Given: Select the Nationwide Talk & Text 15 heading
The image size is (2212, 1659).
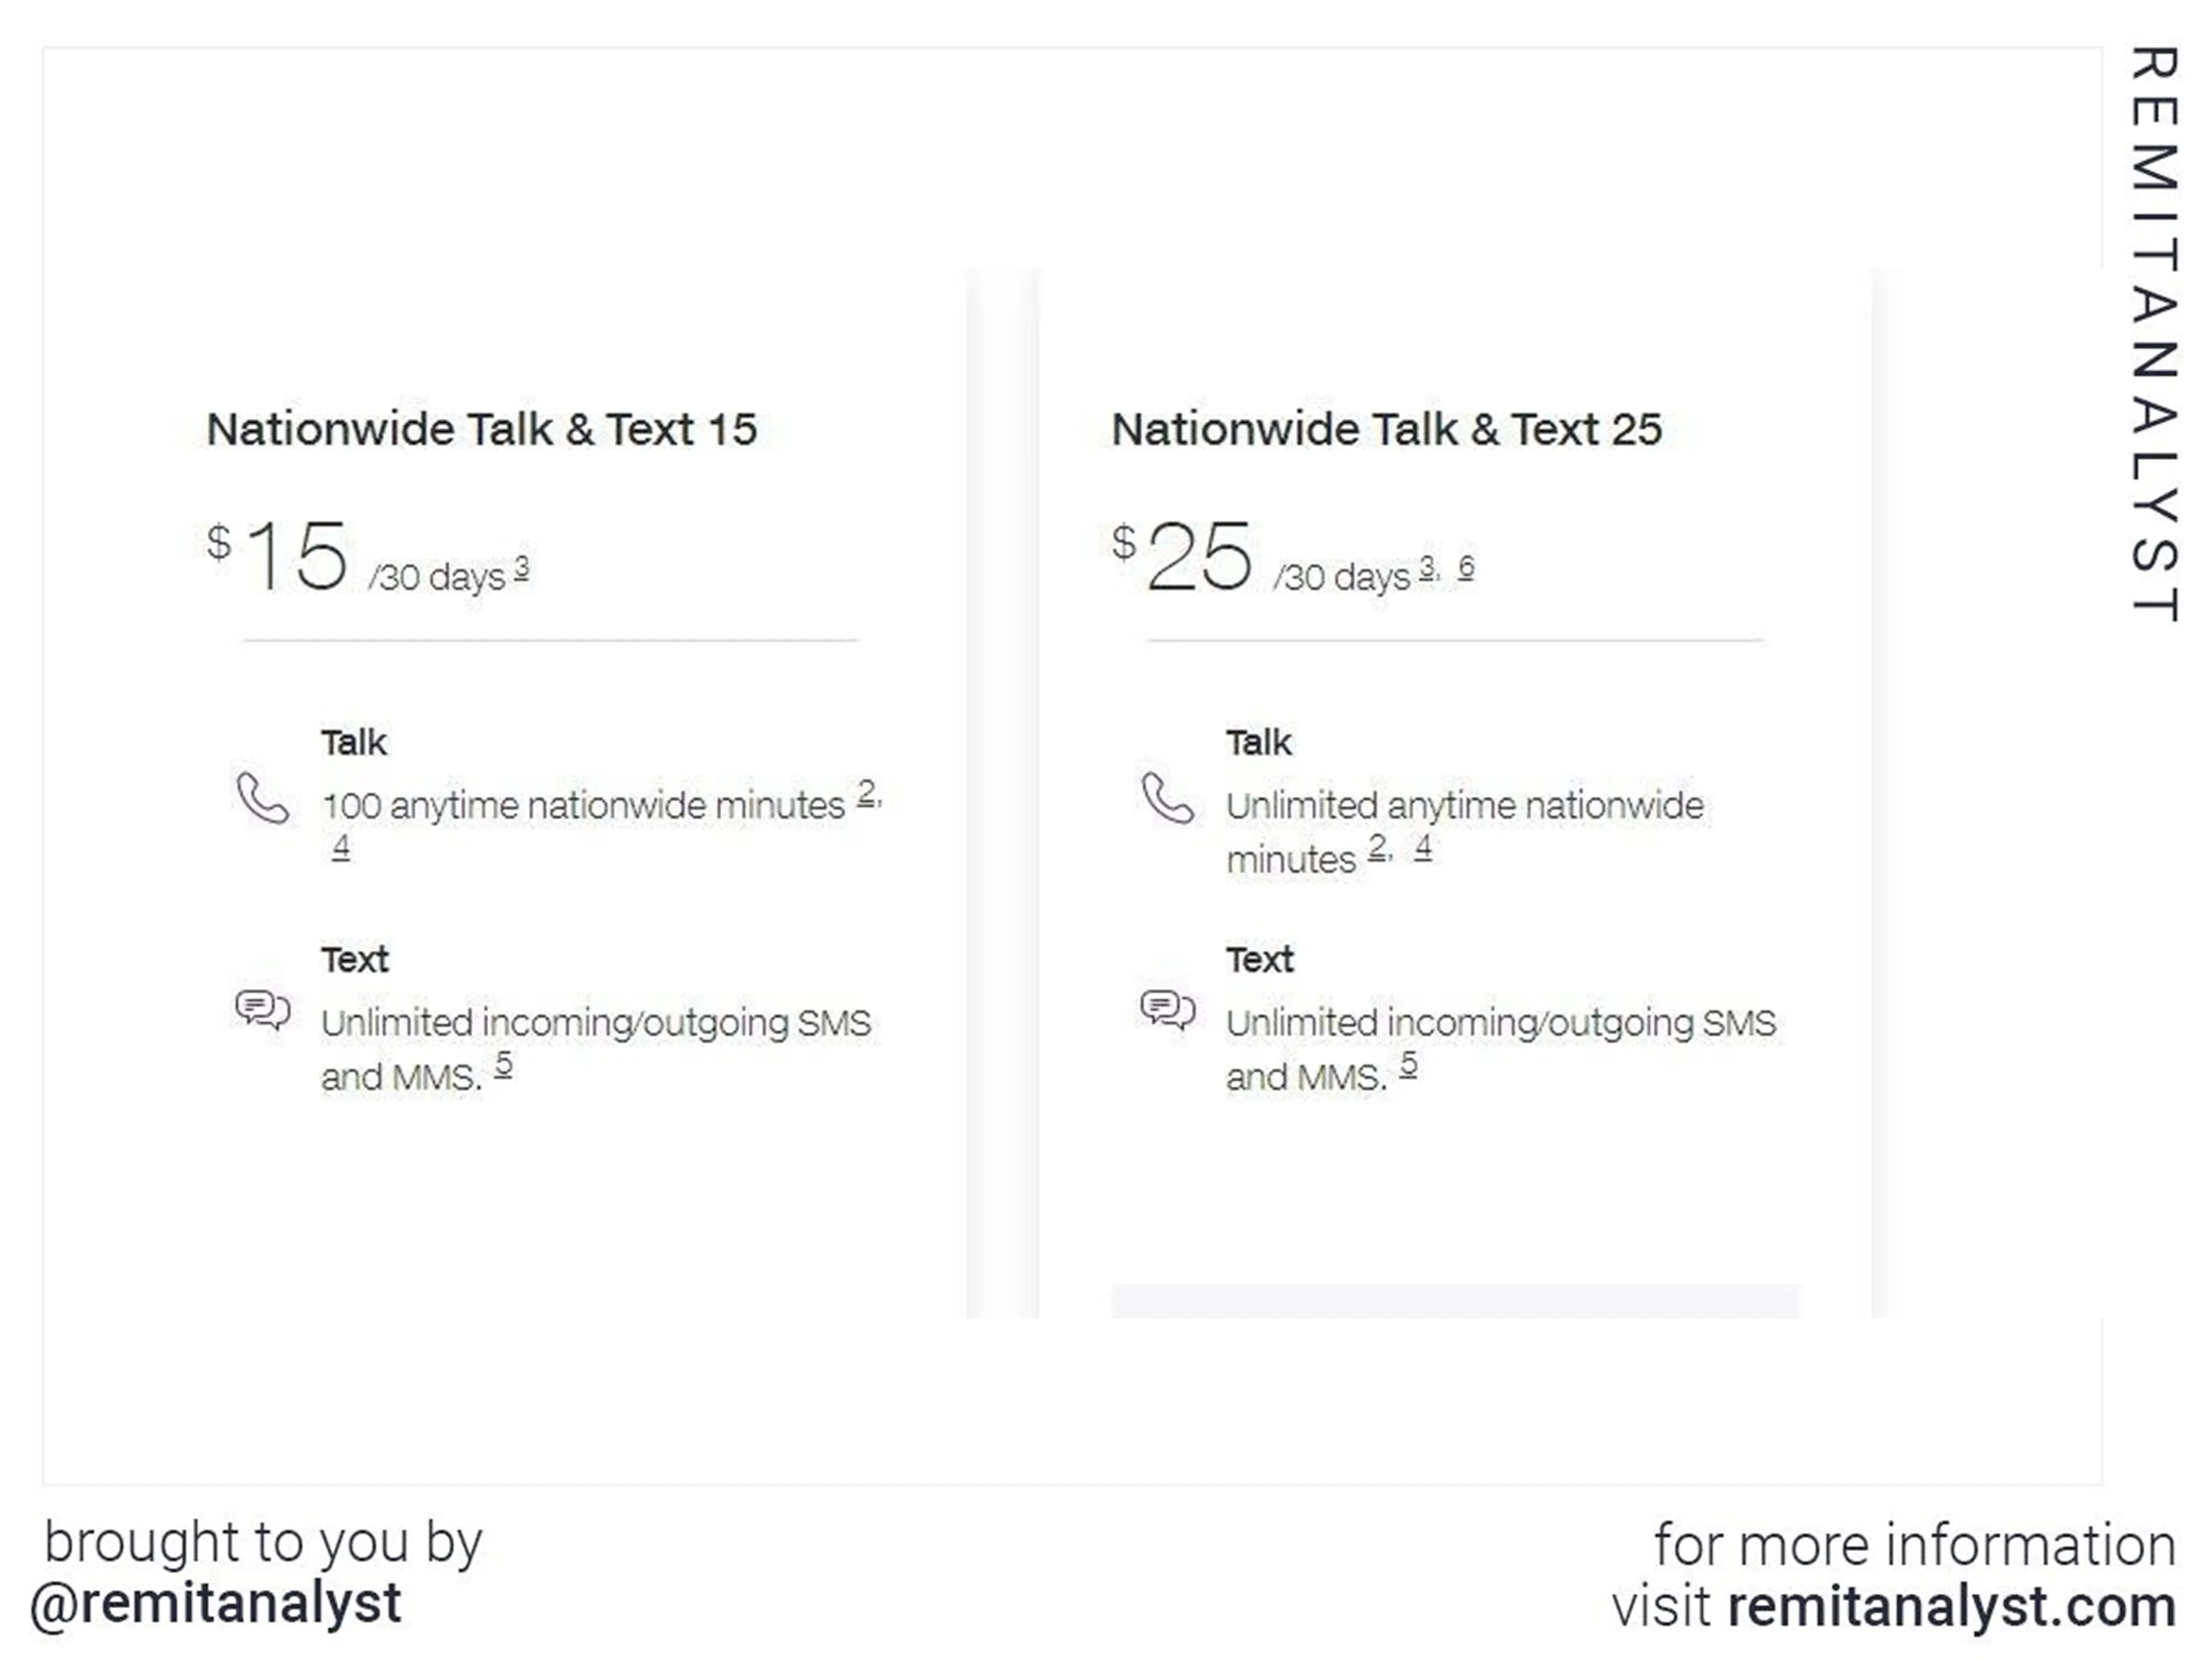Looking at the screenshot, I should coord(482,430).
